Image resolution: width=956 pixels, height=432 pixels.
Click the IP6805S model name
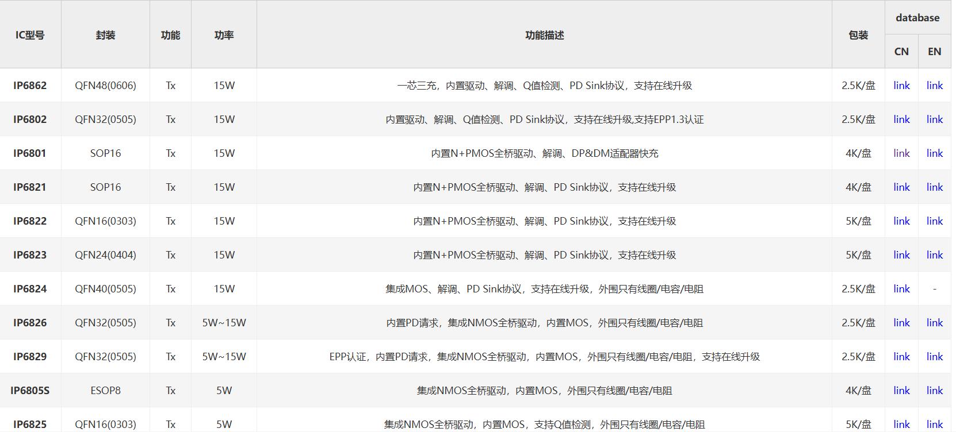coord(30,391)
